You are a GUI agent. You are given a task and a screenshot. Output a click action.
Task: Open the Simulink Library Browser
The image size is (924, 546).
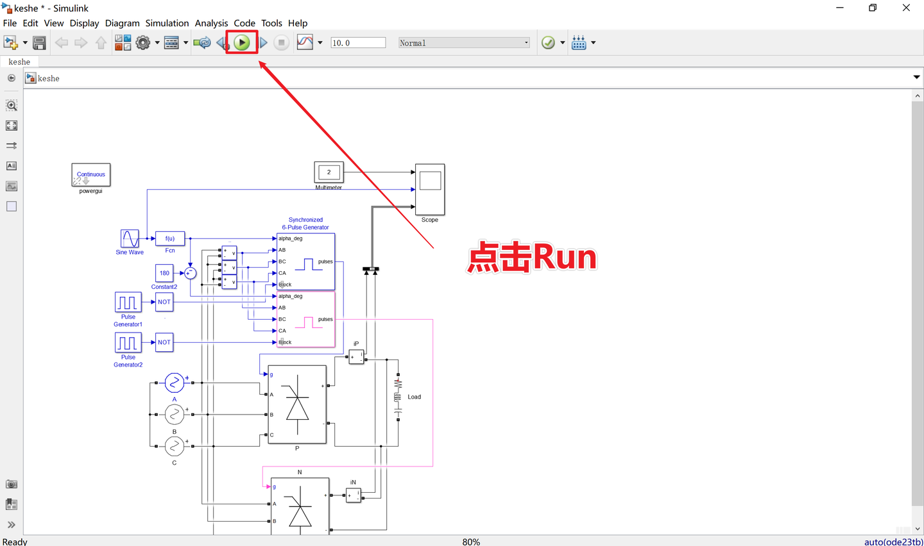pos(123,42)
